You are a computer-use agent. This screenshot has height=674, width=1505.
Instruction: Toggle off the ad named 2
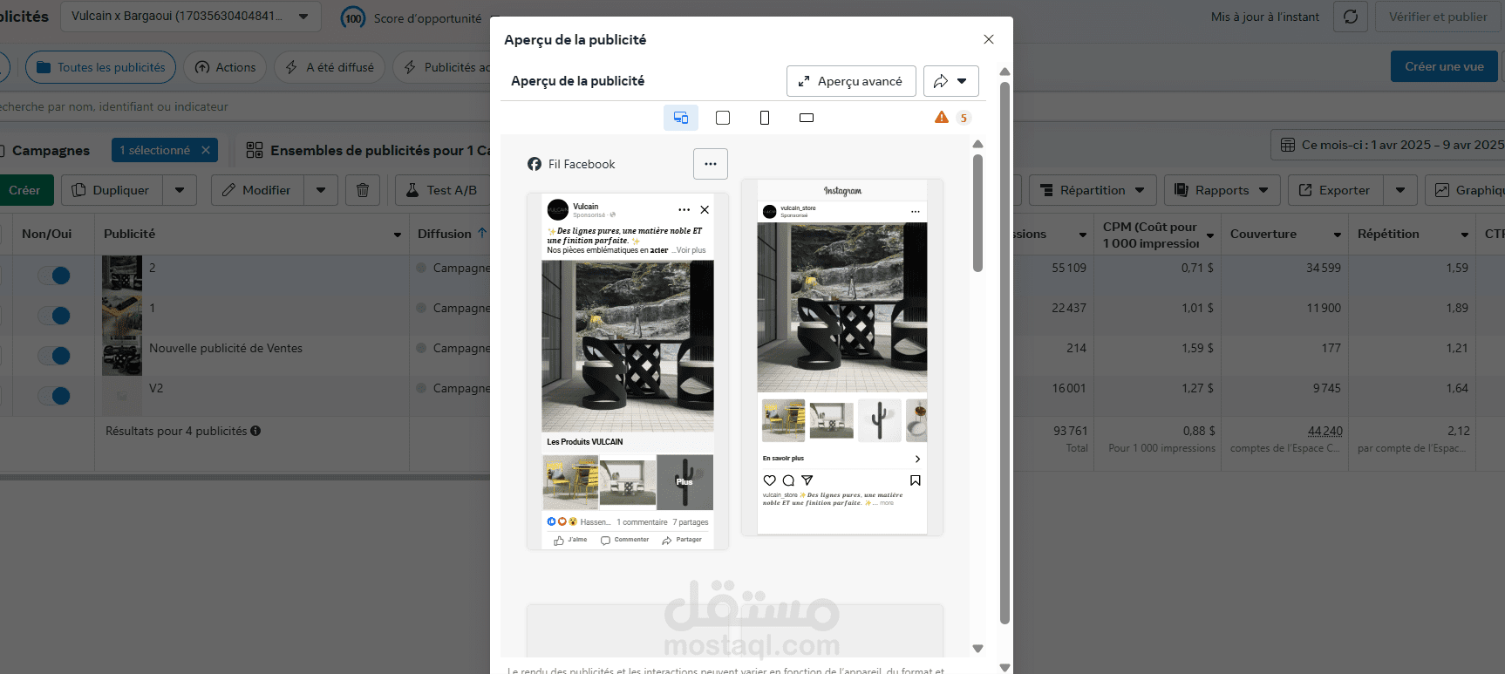54,276
